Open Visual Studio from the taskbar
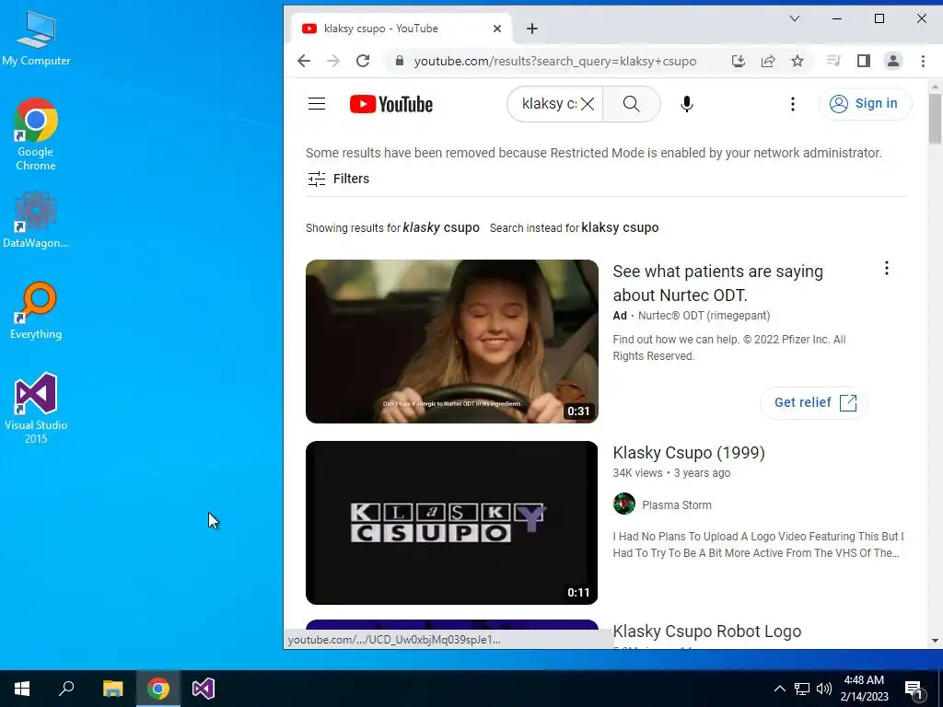The image size is (943, 707). (x=204, y=689)
